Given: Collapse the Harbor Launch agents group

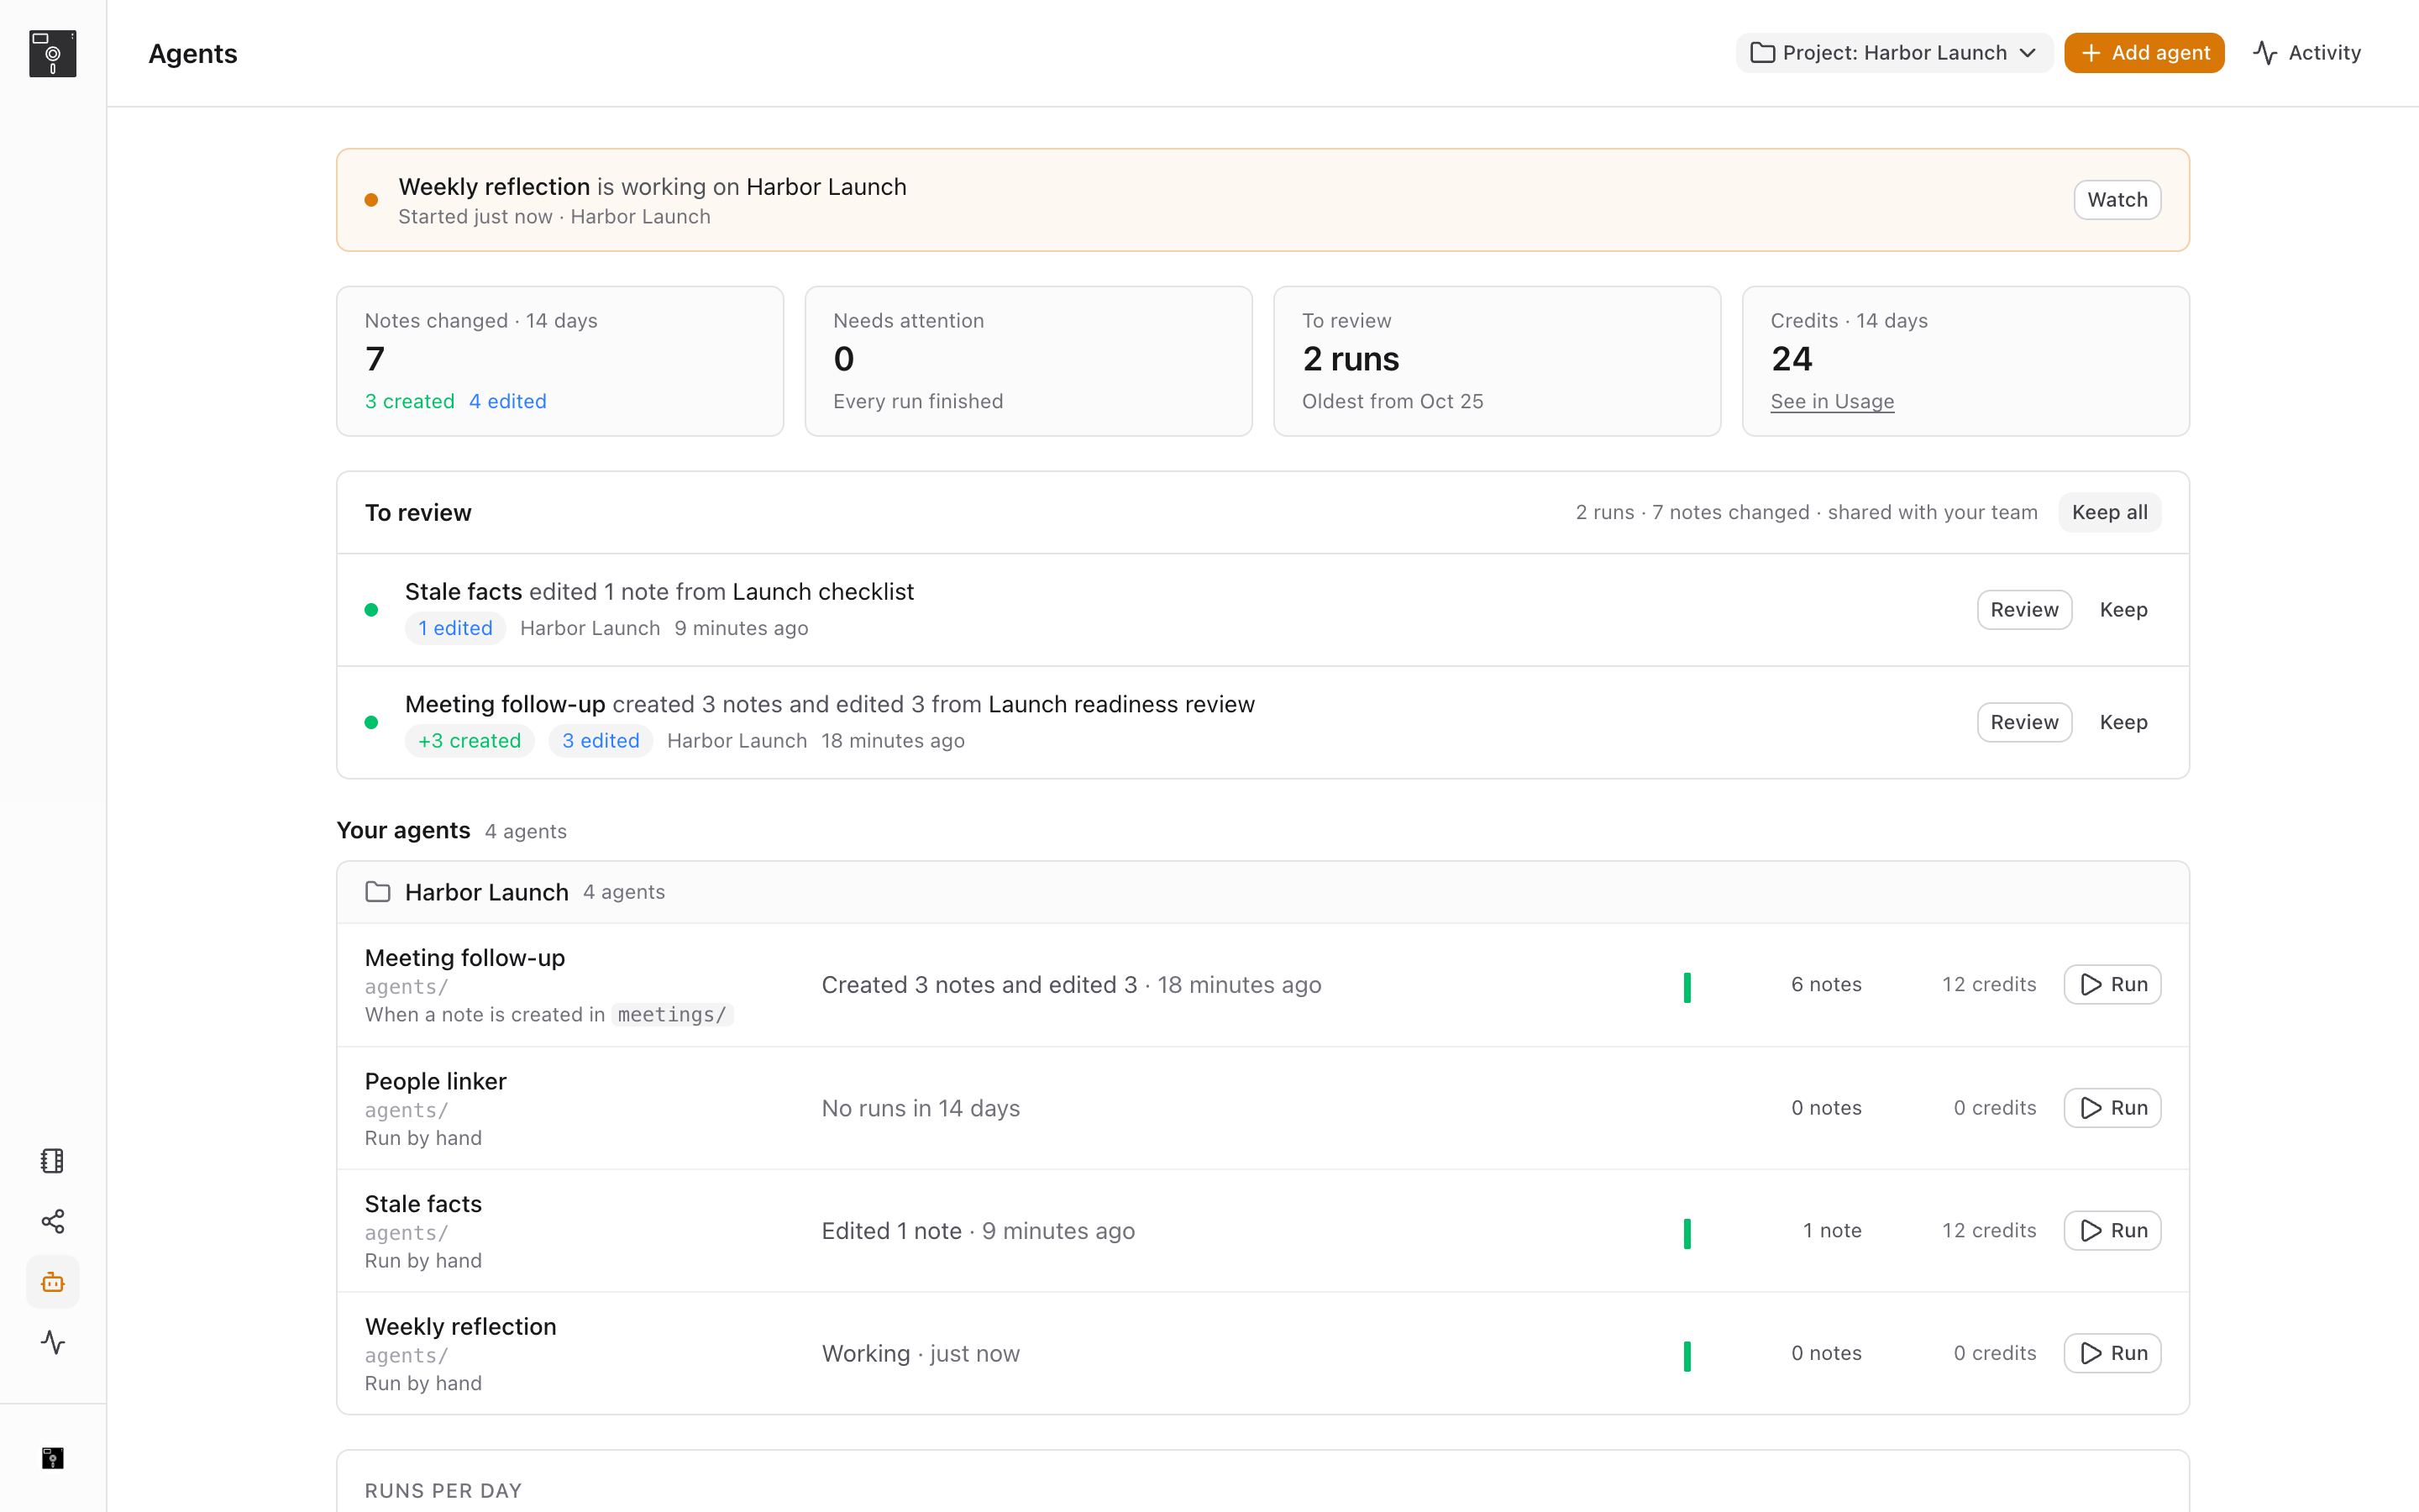Looking at the screenshot, I should coord(1262,892).
